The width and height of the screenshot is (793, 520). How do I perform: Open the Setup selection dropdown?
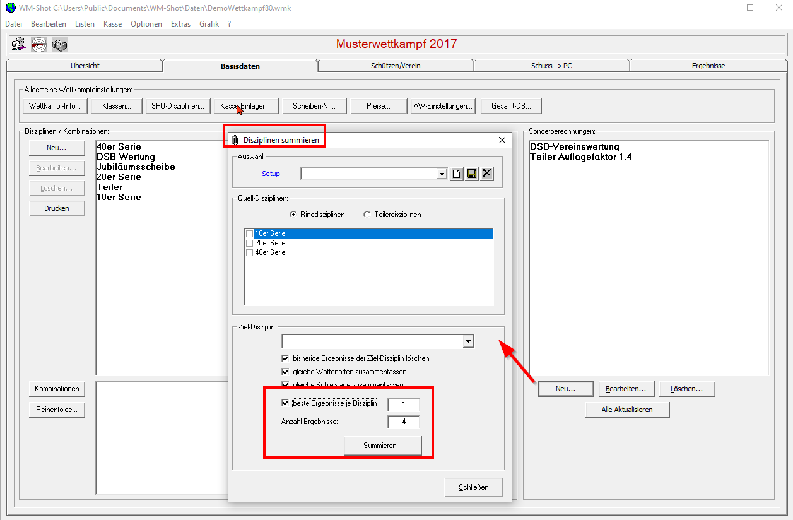tap(442, 174)
